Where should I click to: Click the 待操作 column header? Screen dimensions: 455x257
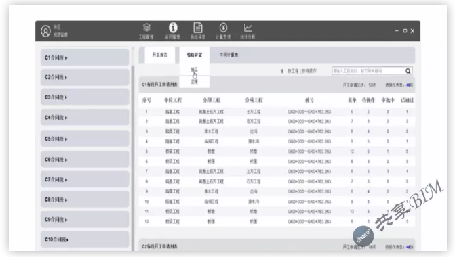(x=368, y=100)
